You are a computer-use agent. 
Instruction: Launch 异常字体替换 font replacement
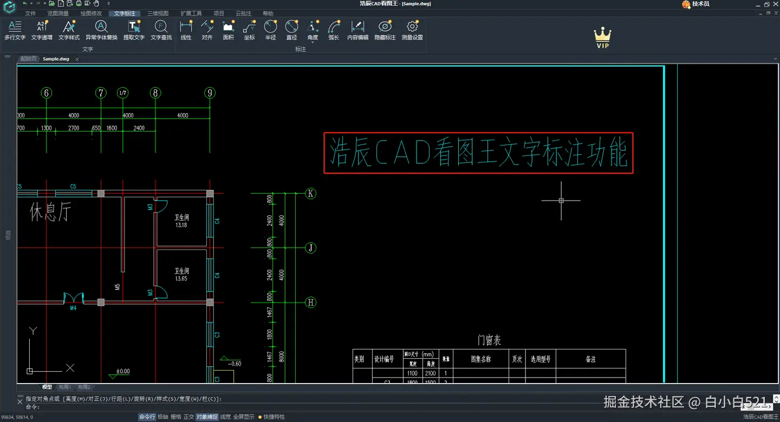tap(101, 30)
